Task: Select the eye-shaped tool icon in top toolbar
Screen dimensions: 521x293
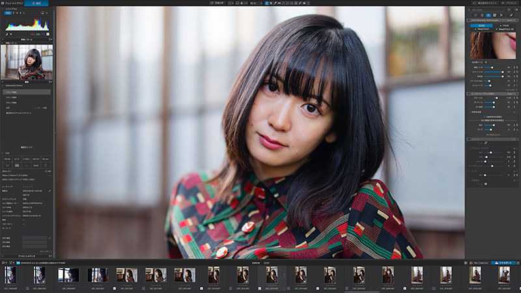Action: coord(304,3)
